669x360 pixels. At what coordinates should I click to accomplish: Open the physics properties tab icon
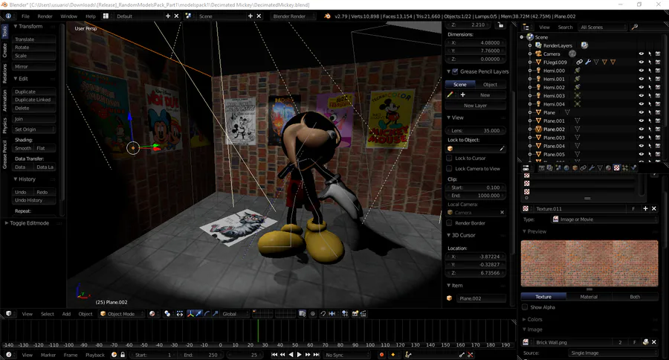click(x=633, y=168)
